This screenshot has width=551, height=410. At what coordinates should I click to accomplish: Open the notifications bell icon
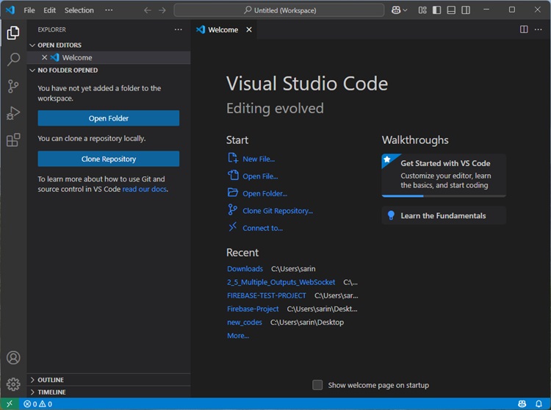(539, 404)
